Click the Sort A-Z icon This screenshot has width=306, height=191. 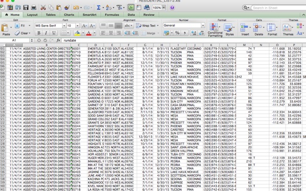(x=108, y=8)
